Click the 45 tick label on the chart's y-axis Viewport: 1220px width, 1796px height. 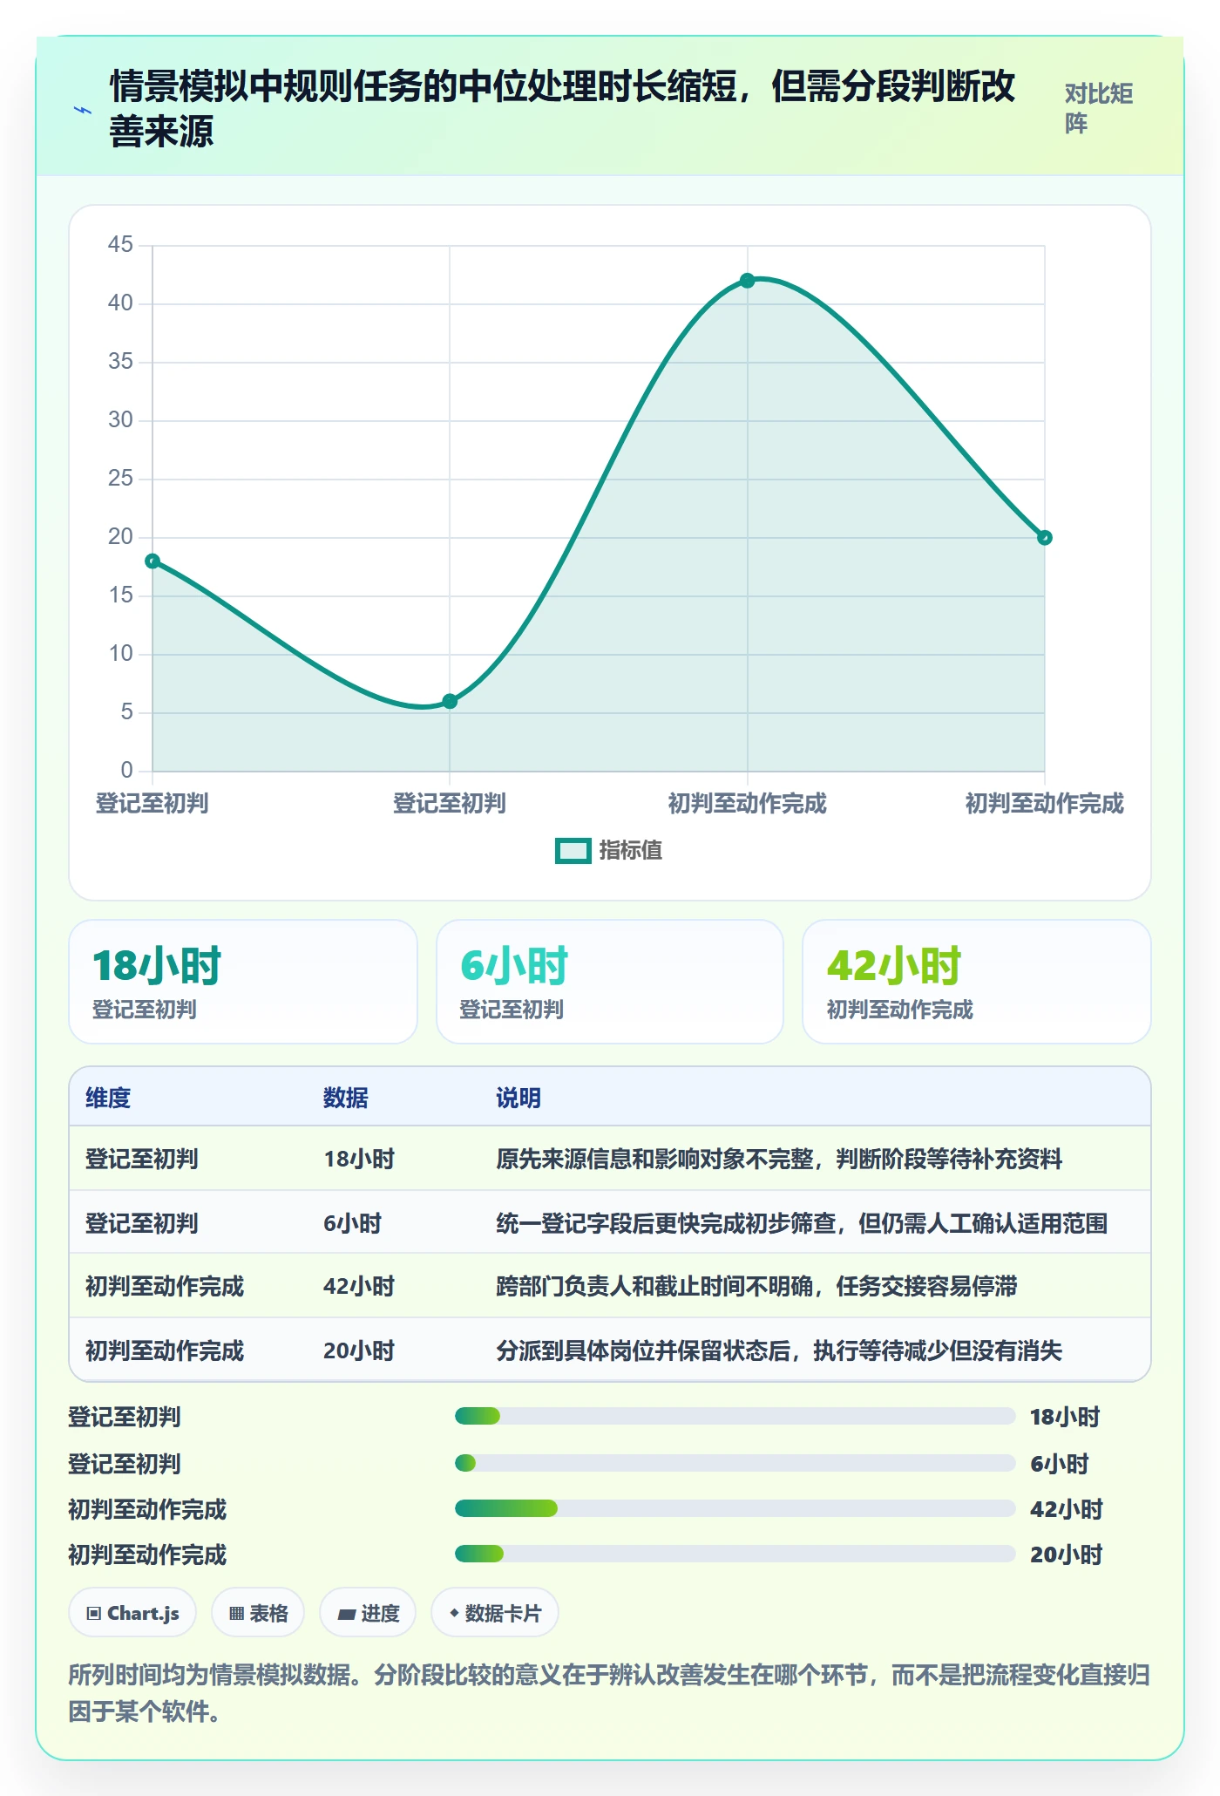click(120, 245)
